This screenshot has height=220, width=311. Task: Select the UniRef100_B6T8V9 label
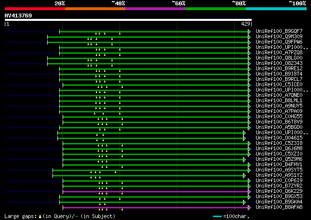coord(279,122)
